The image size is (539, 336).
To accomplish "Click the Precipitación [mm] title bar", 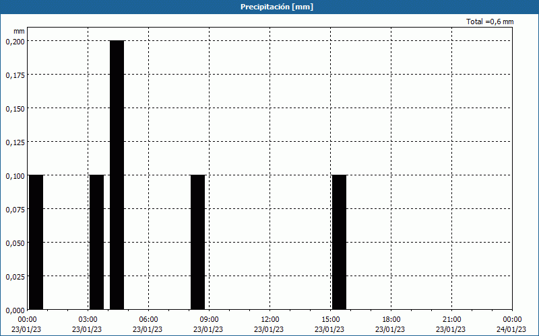I will click(269, 7).
